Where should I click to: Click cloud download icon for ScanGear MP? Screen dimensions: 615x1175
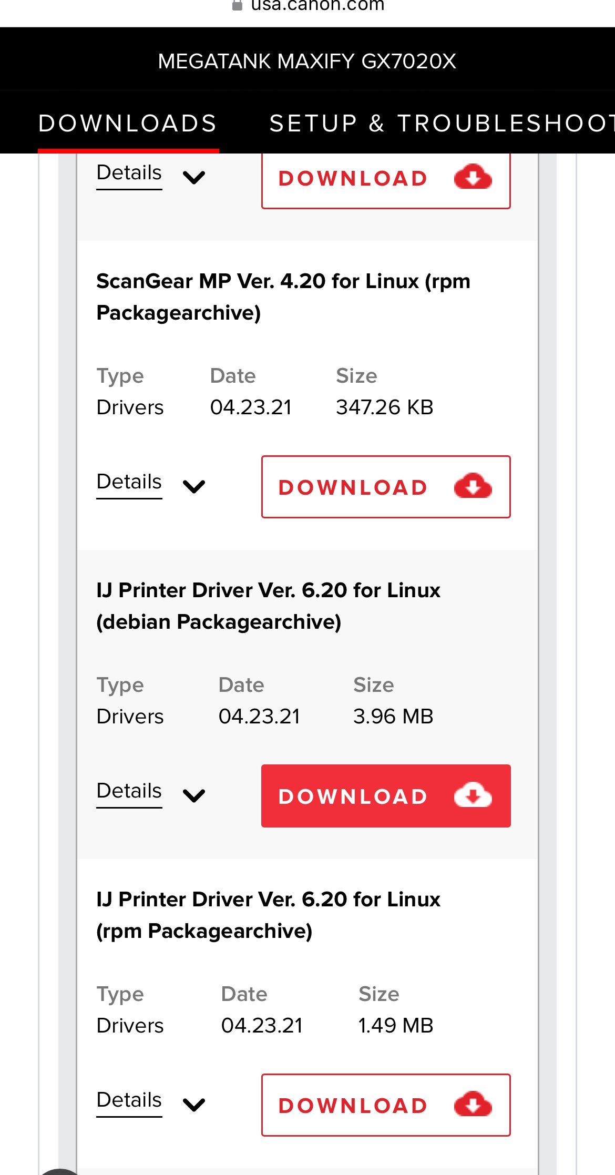pos(473,486)
